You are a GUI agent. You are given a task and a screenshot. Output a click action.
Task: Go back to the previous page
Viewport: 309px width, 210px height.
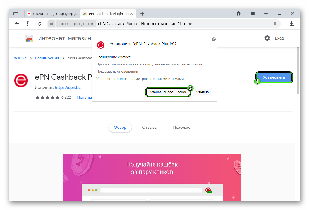[17, 24]
